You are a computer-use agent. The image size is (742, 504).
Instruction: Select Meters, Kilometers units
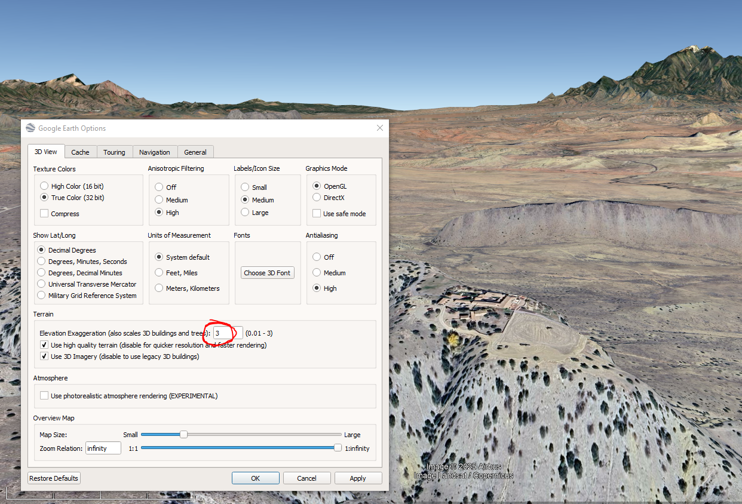point(159,288)
